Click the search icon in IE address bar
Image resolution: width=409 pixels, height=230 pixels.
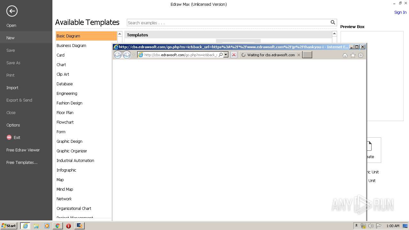point(220,55)
